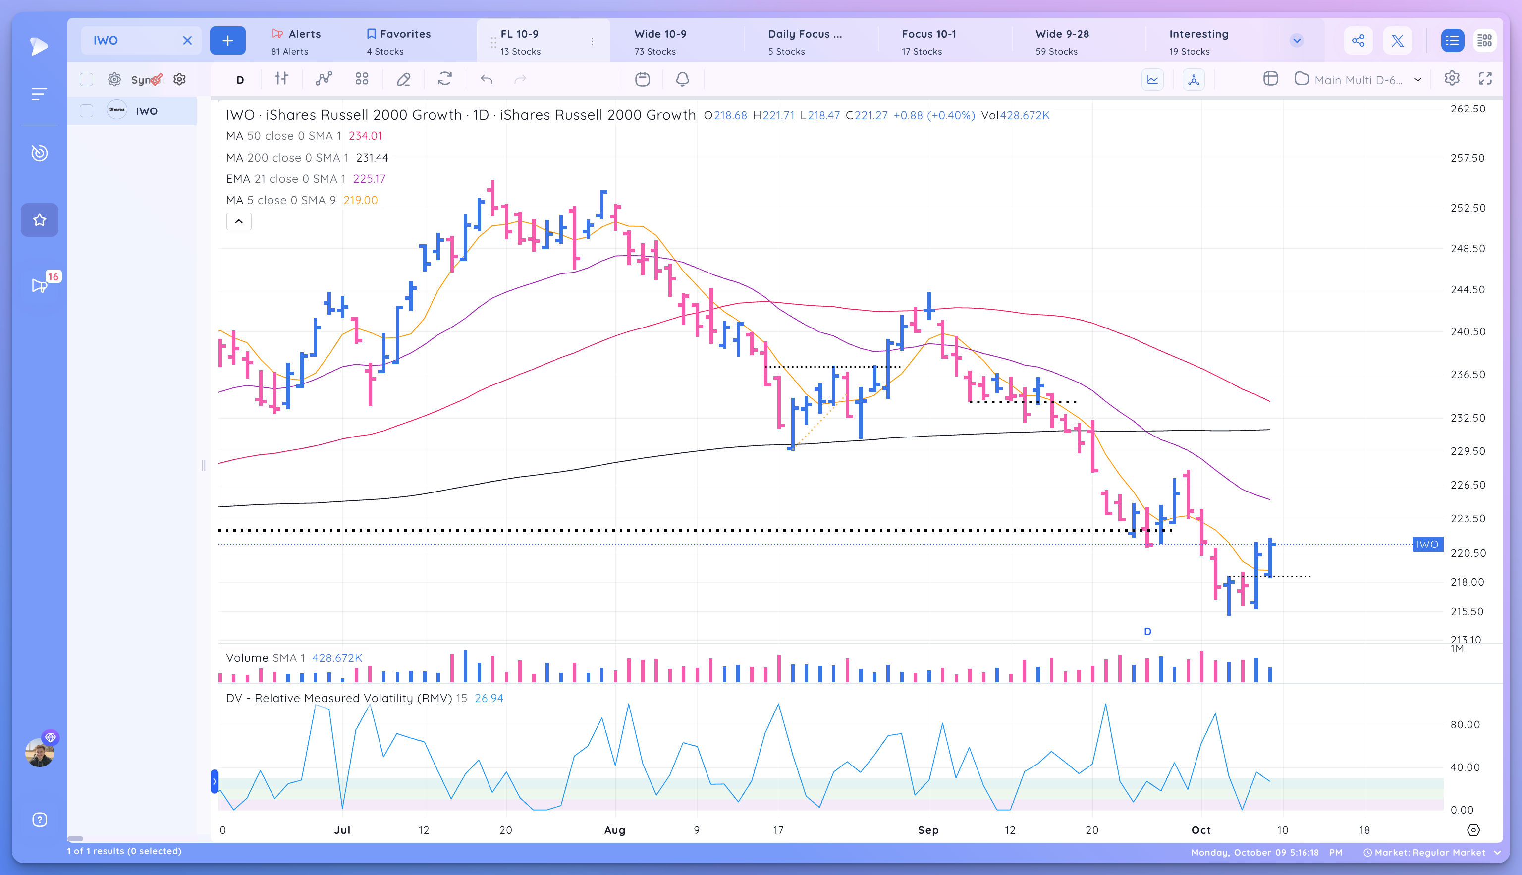Toggle the Sync link option

(147, 79)
